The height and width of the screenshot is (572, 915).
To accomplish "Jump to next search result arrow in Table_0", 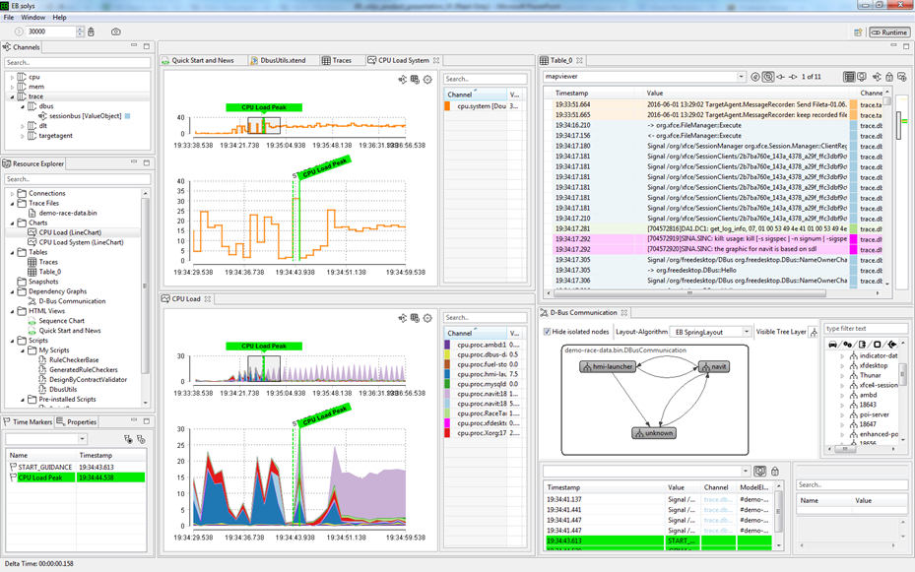I will (793, 77).
